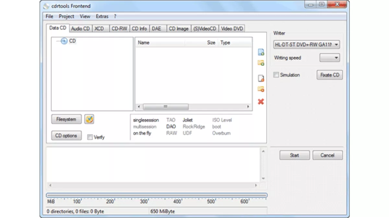Image resolution: width=389 pixels, height=218 pixels.
Task: Click the red X remove-all icon
Action: click(x=261, y=102)
